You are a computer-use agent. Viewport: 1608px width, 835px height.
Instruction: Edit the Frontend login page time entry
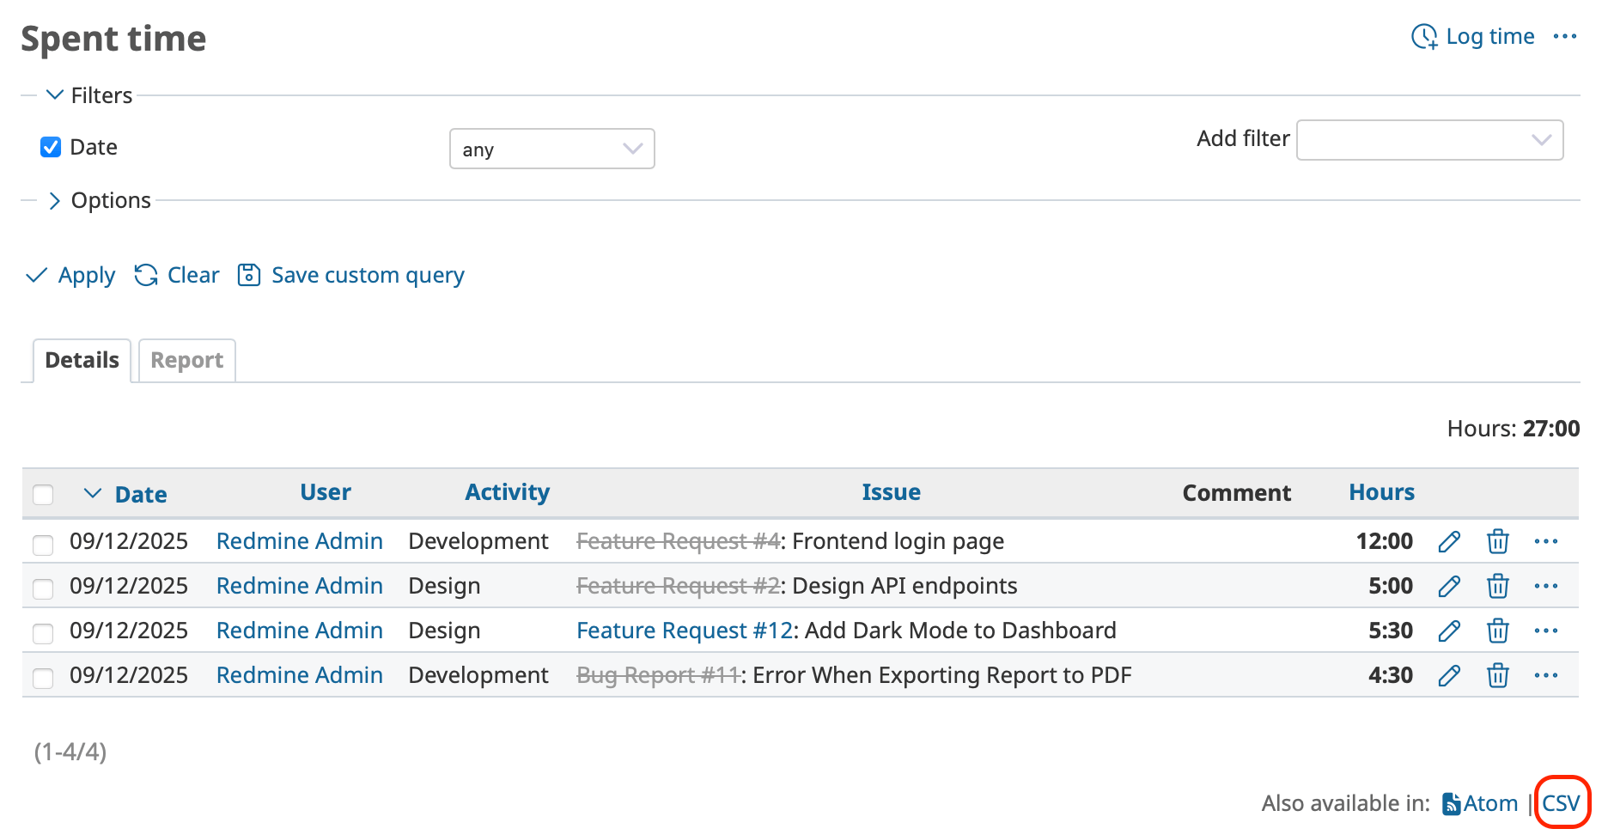1449,542
